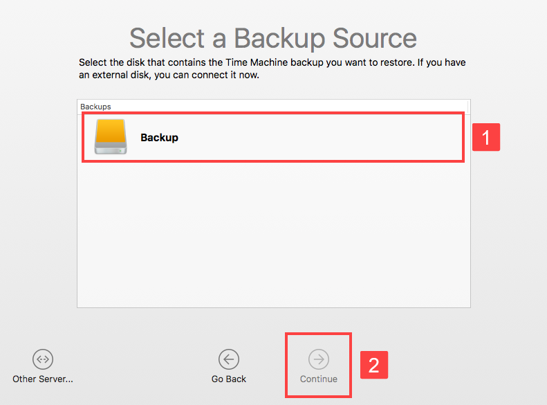Viewport: 547px width, 405px height.
Task: Click the Backups list column header
Action: coord(96,107)
